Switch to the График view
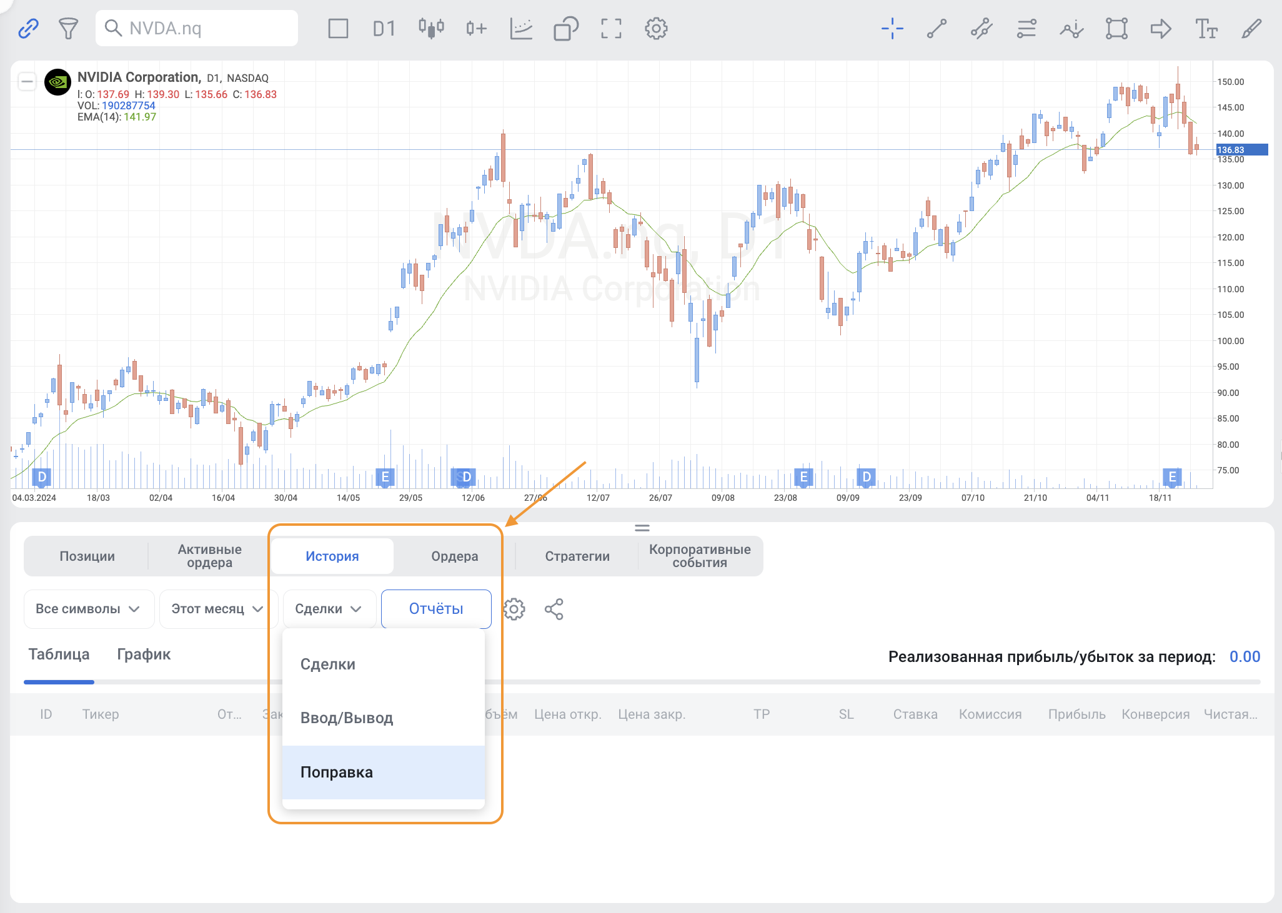Viewport: 1282px width, 913px height. click(x=144, y=654)
